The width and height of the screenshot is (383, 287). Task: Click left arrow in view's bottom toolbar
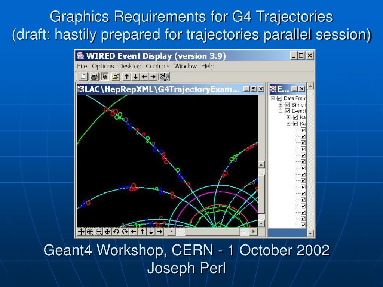(134, 231)
